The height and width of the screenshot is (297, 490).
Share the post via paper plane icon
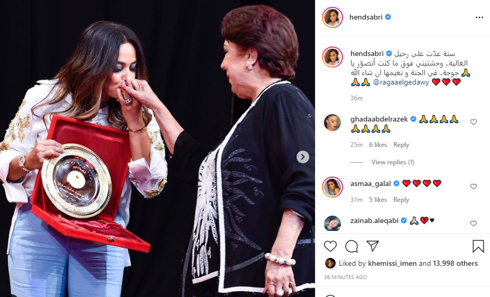[x=373, y=246]
